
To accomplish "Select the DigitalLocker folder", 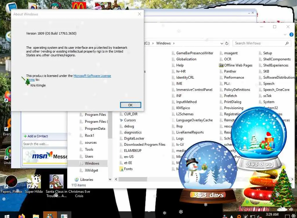I will coord(132,138).
